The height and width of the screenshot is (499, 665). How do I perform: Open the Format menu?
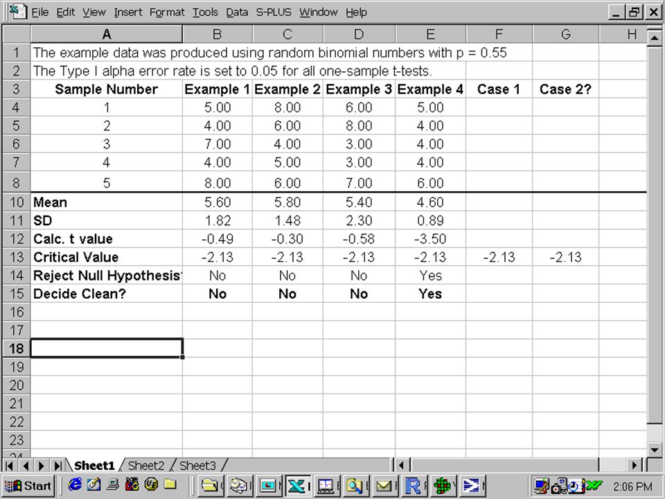pyautogui.click(x=167, y=12)
